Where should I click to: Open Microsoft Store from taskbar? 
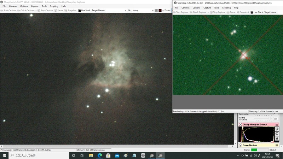pyautogui.click(x=108, y=155)
